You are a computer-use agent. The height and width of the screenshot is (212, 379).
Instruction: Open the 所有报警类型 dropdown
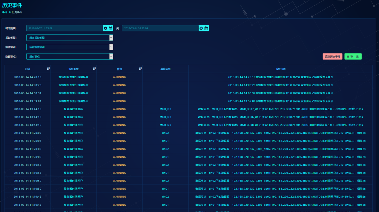coord(70,38)
